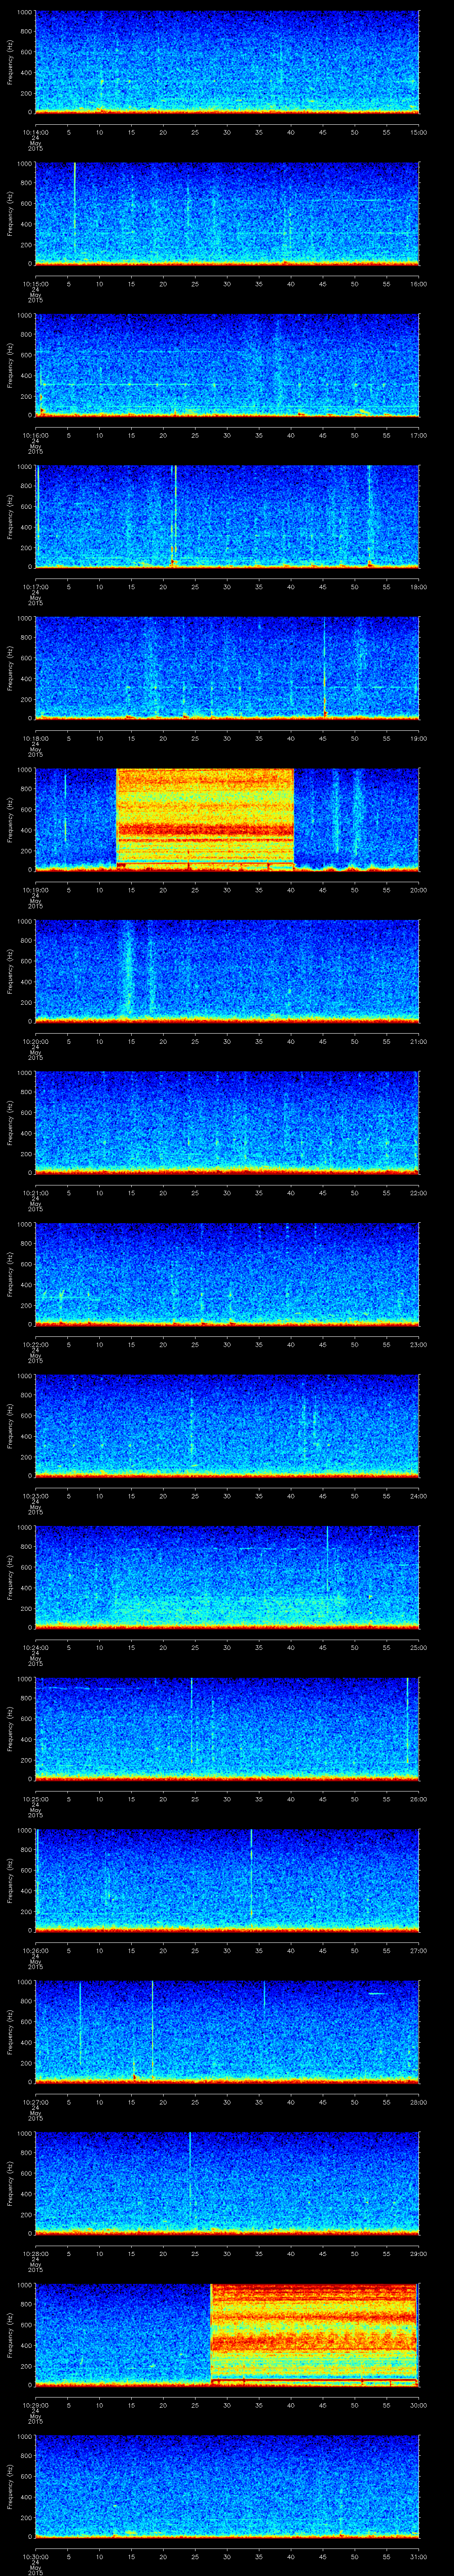Image resolution: width=454 pixels, height=2576 pixels.
Task: Click the 10:23:00 start time label
Action: tap(35, 1496)
